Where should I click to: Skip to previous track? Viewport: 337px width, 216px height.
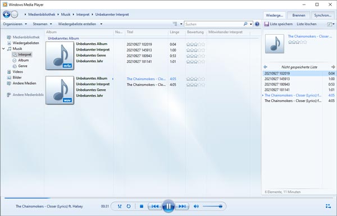pyautogui.click(x=155, y=206)
